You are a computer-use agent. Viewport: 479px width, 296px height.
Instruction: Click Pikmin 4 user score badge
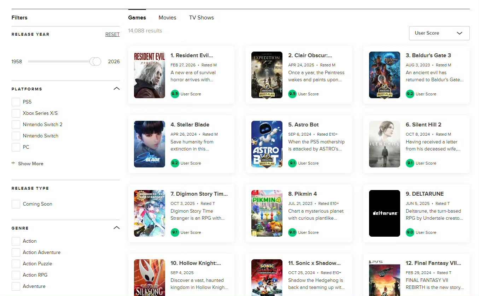pos(292,232)
